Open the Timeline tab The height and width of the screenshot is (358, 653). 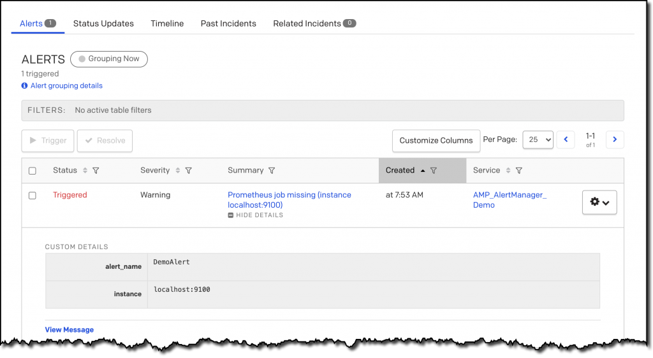167,24
